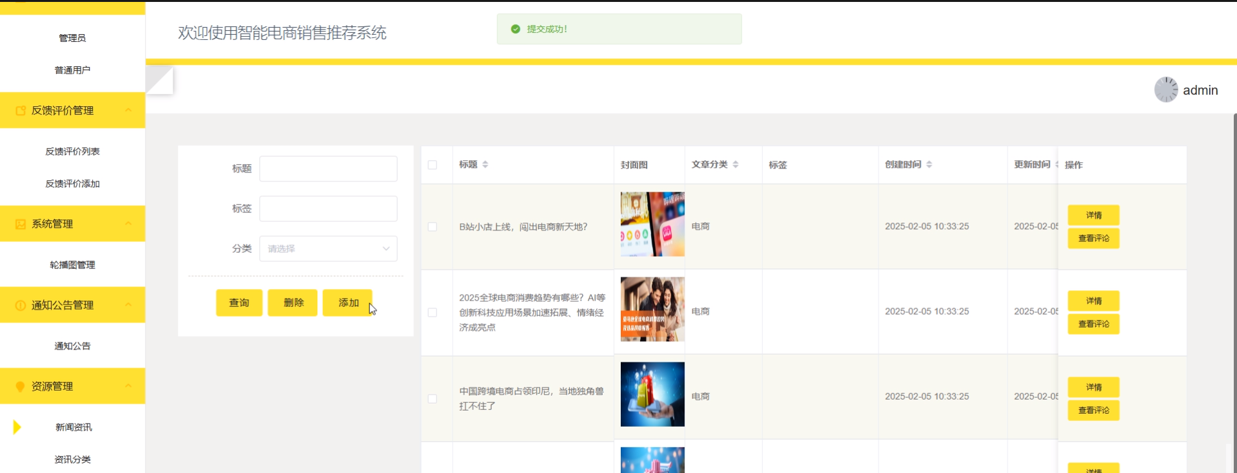Open 详情 for 中国跨境电商占领印尼 article

pyautogui.click(x=1093, y=387)
